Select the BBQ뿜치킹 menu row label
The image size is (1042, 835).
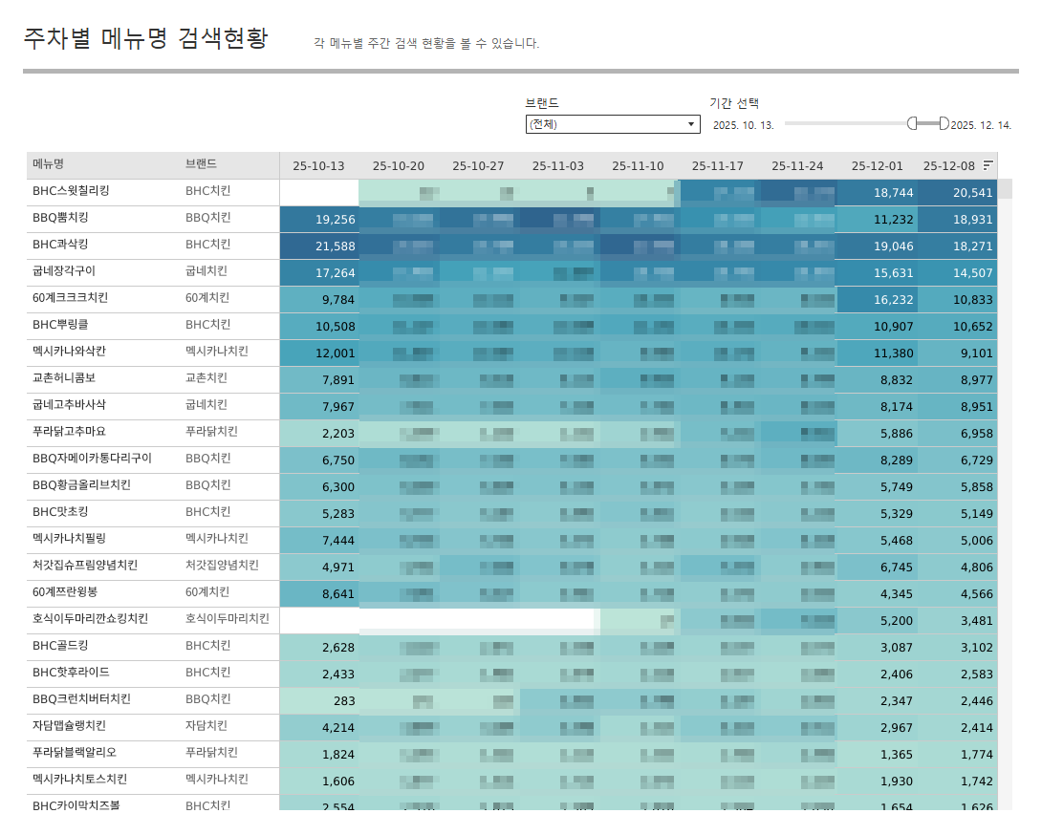coord(60,218)
